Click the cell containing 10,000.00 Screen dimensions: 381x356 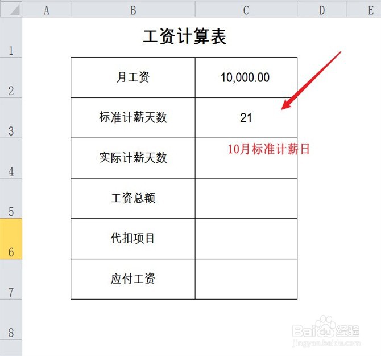[x=246, y=77]
